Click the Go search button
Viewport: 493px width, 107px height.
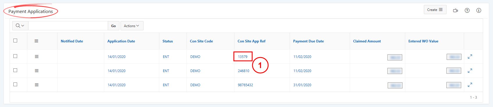pos(114,26)
